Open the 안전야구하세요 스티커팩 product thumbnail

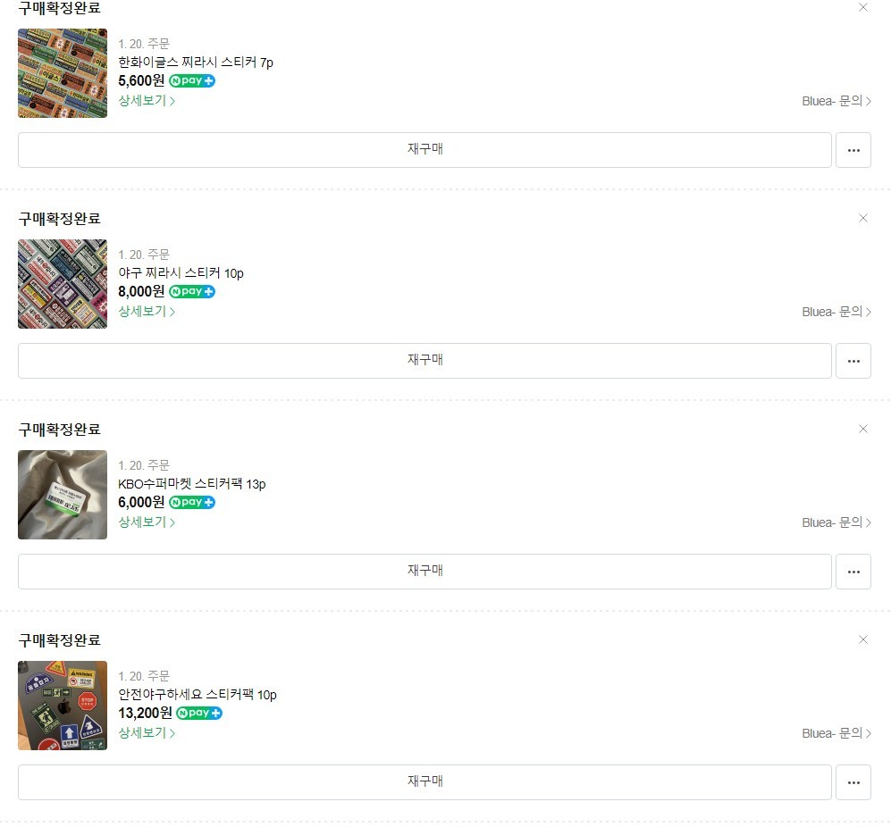click(63, 706)
